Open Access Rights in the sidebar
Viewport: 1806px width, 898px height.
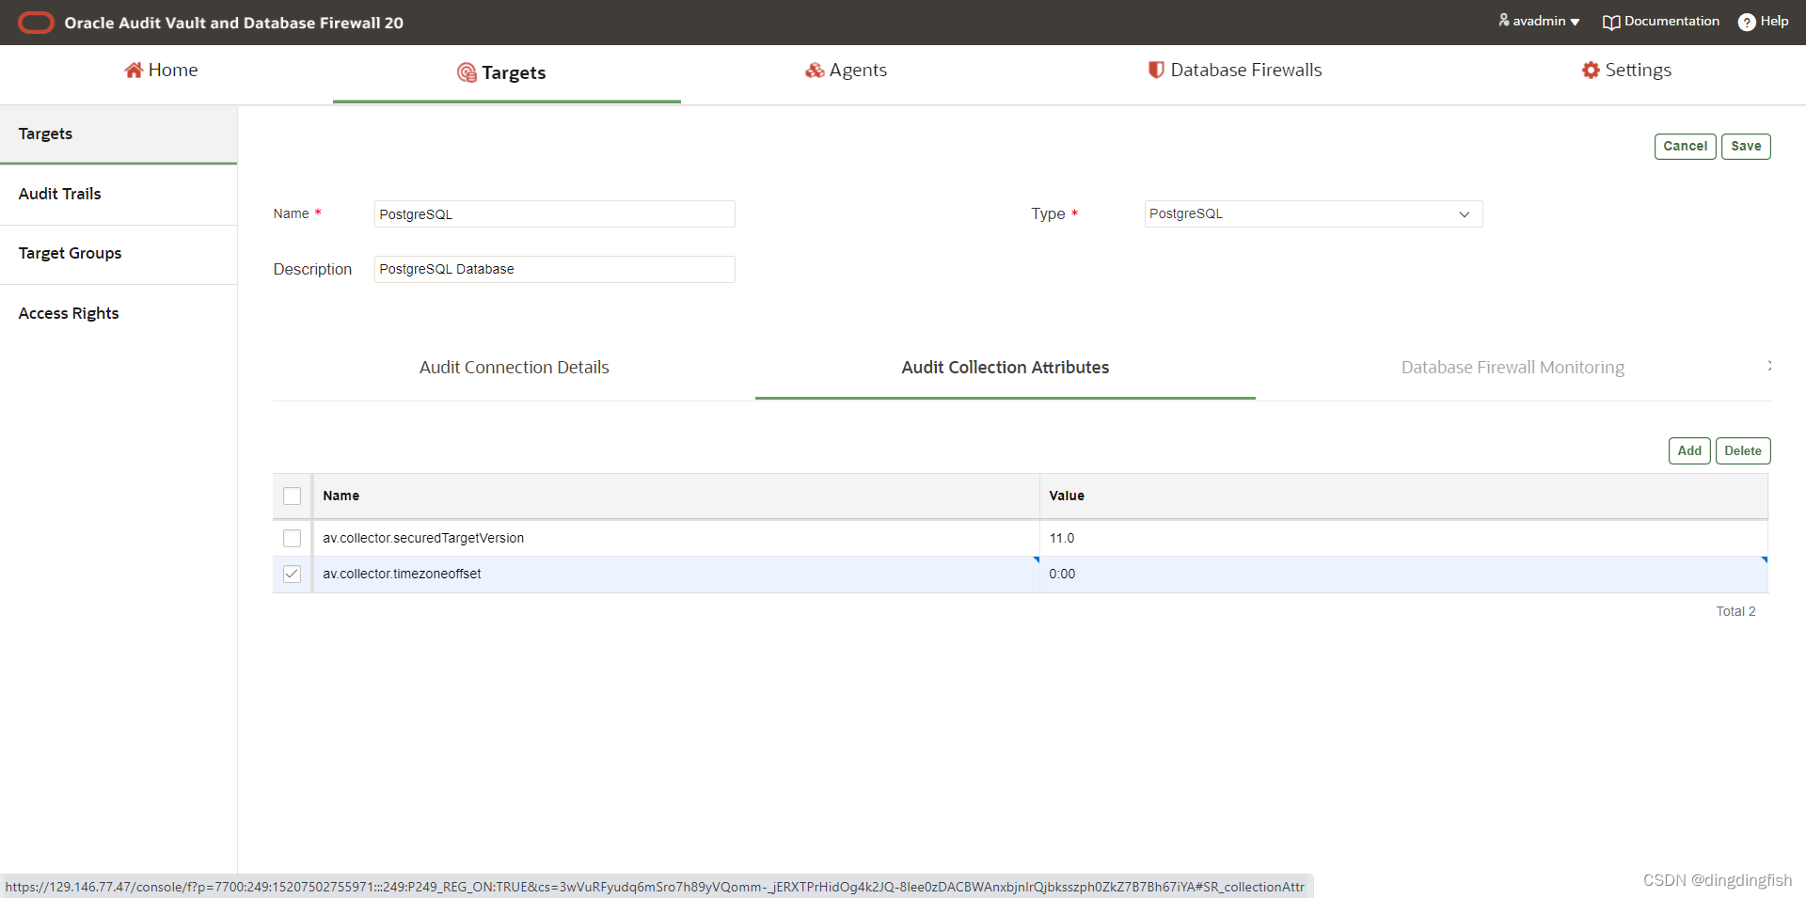pos(119,313)
